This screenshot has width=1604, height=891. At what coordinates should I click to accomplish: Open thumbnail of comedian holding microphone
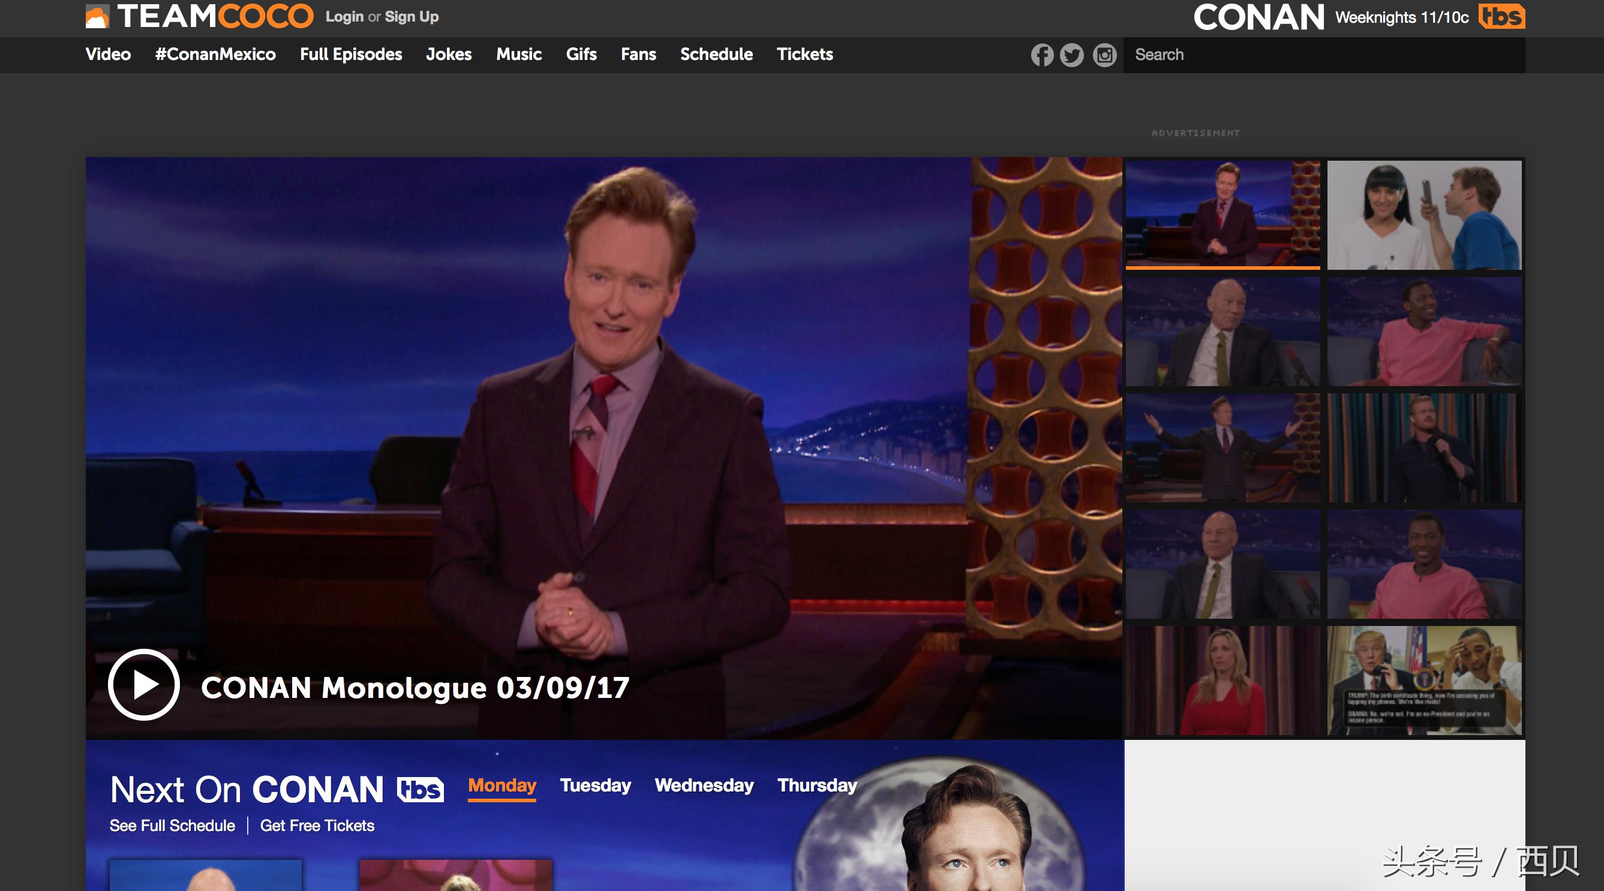point(1425,448)
